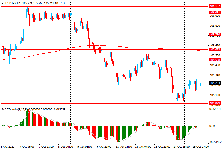Click the 106.000 price scale value
The width and height of the screenshot is (222, 150).
215,16
